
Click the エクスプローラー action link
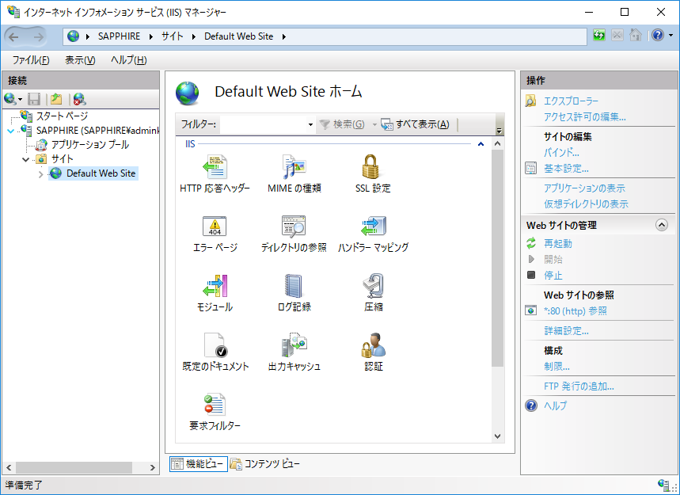(571, 101)
